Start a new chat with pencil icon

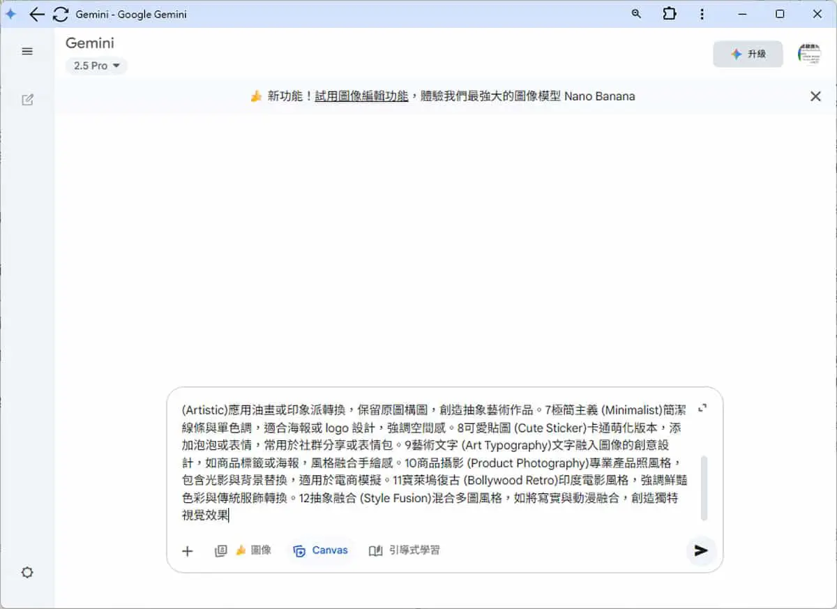(27, 100)
